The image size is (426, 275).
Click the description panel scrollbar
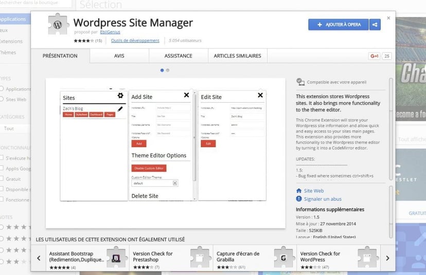391,129
